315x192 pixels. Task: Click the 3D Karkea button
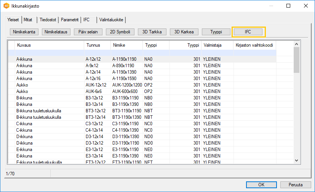[184, 32]
